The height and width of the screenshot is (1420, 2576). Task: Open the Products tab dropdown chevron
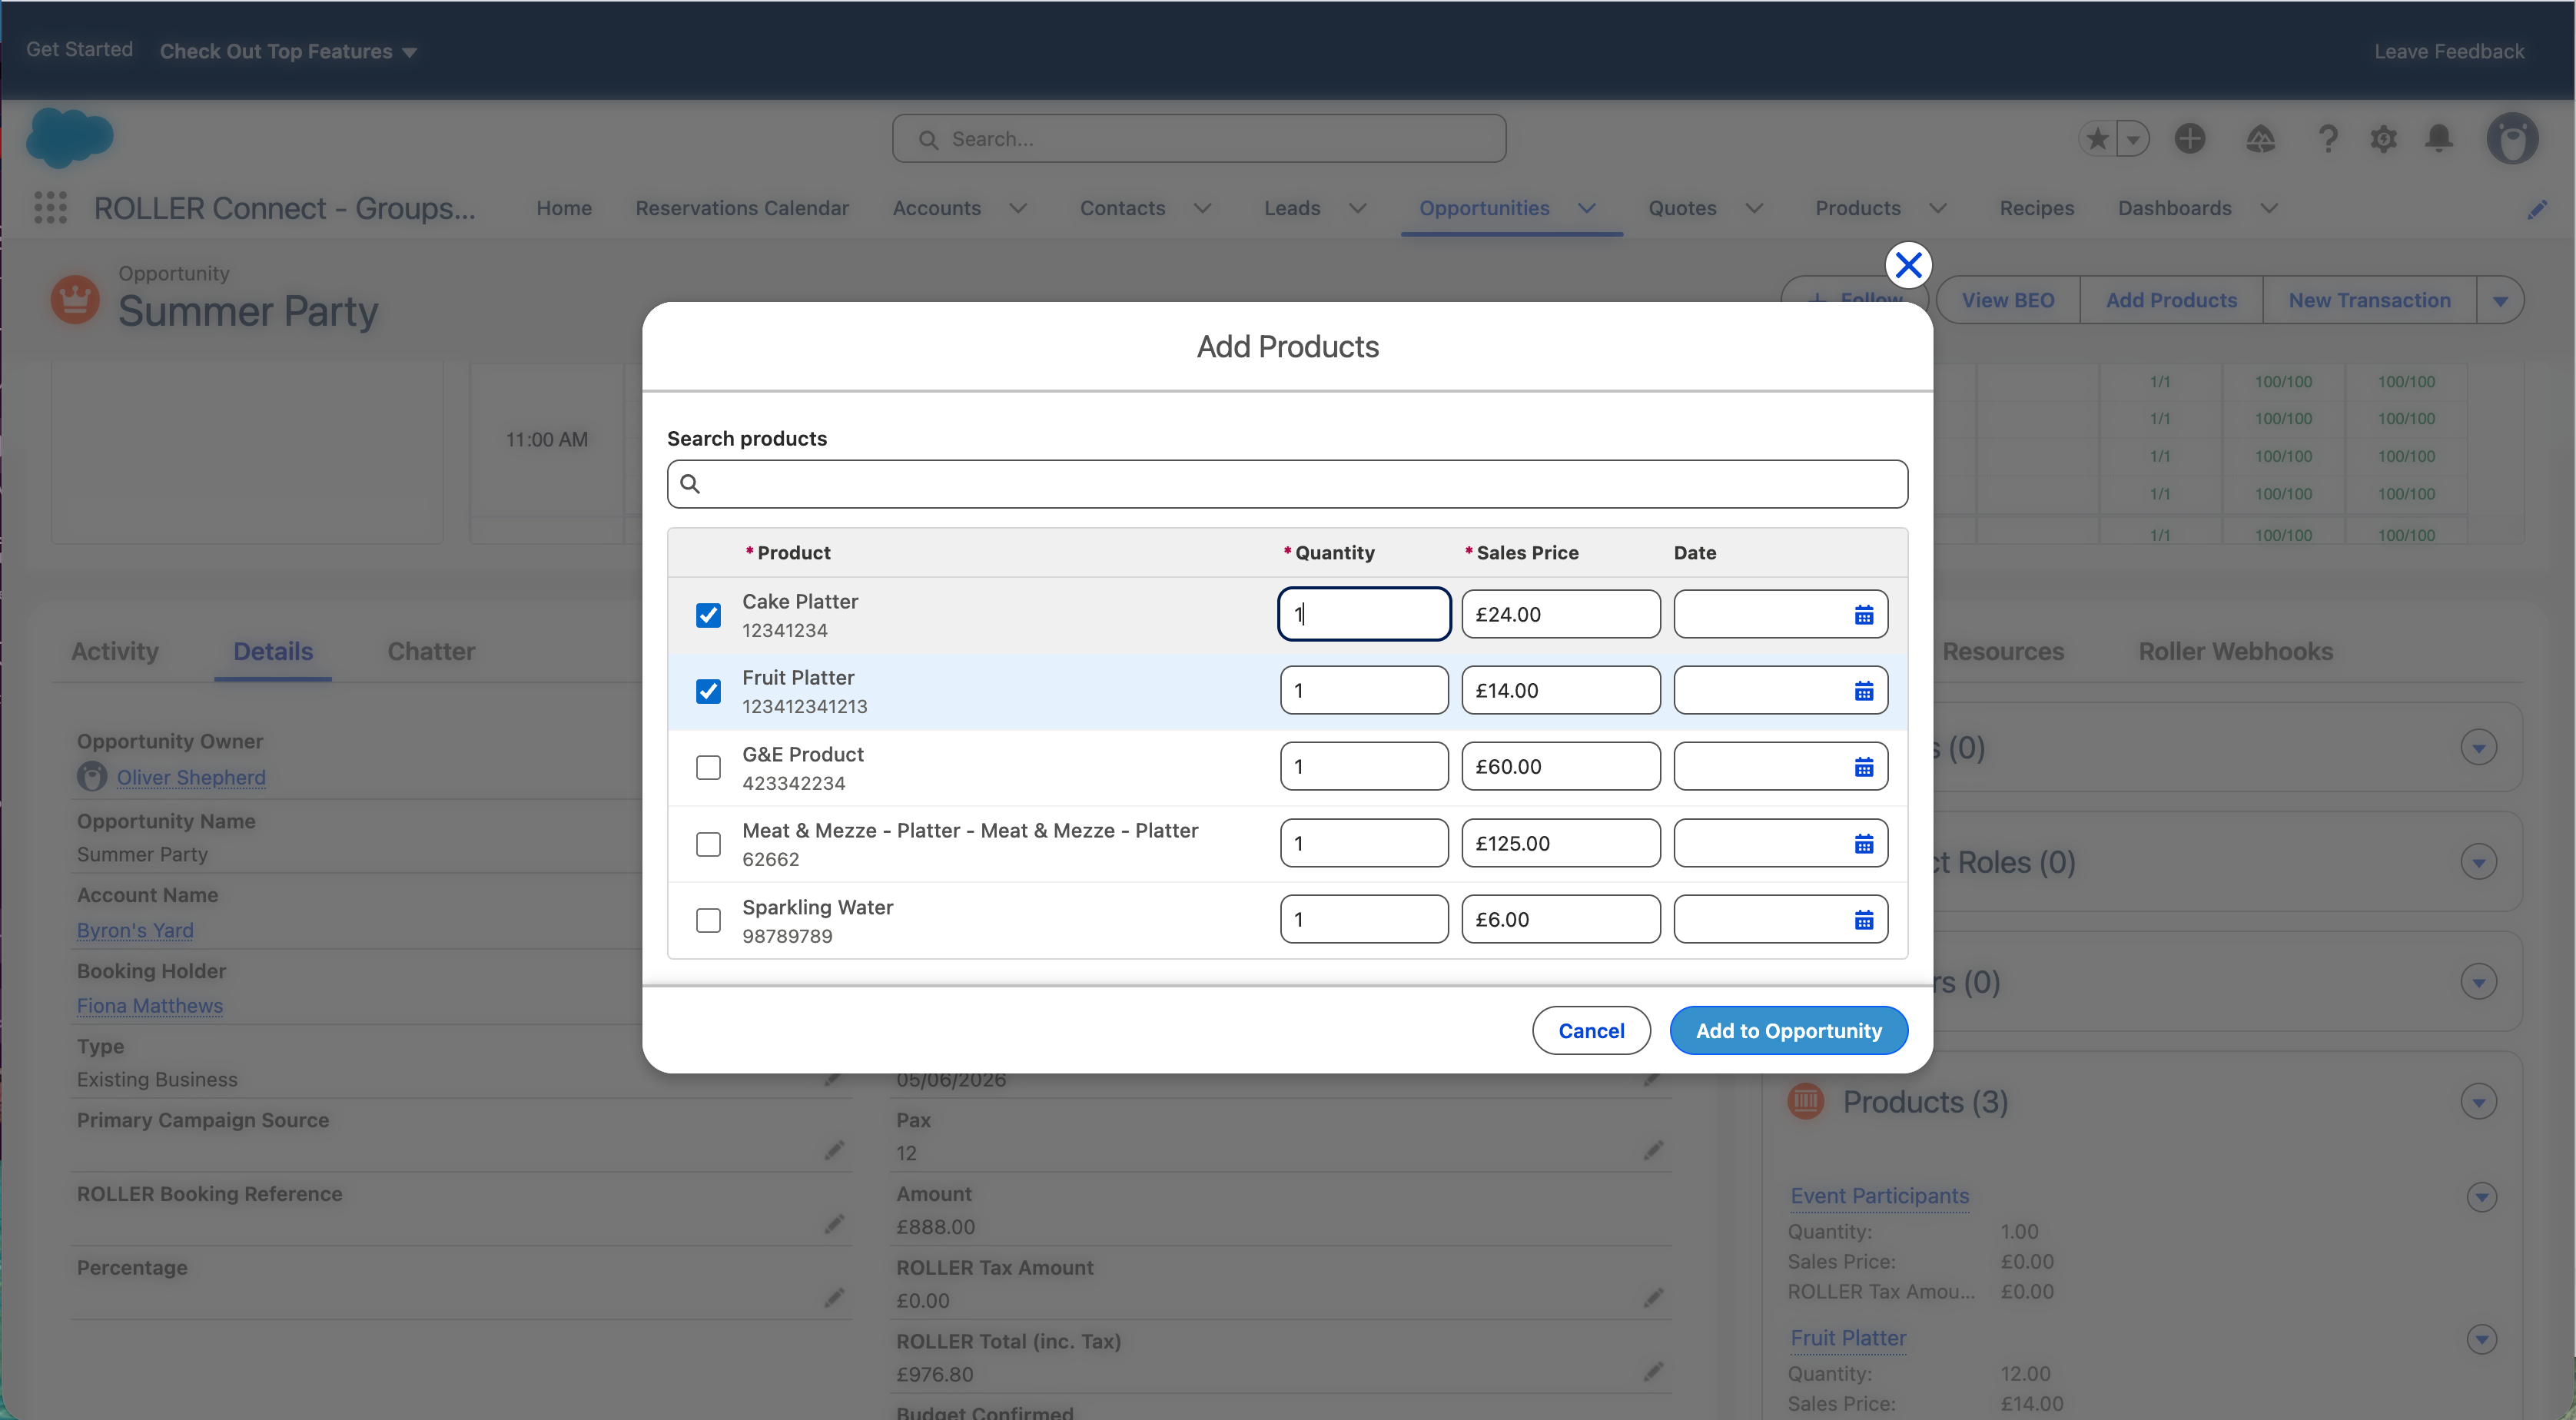(x=1938, y=208)
